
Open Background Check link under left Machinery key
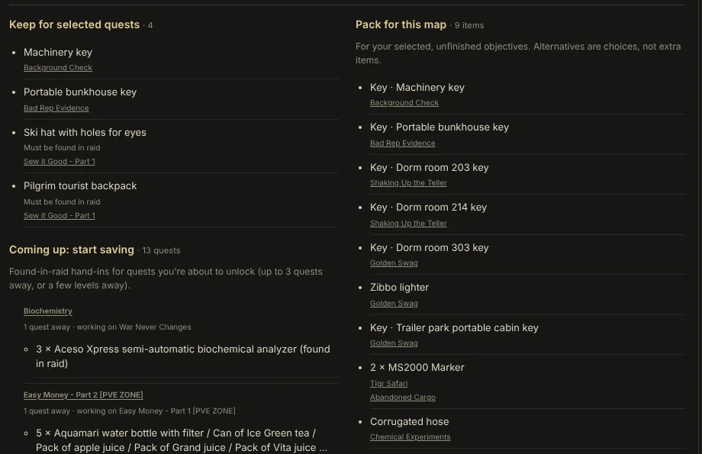click(58, 68)
